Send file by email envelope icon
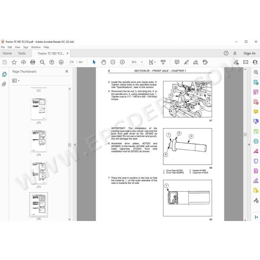 [246, 62]
